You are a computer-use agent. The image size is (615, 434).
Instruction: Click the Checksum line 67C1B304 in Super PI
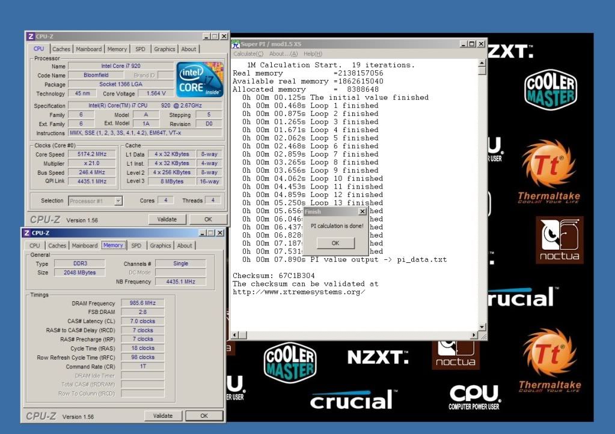[x=274, y=276]
